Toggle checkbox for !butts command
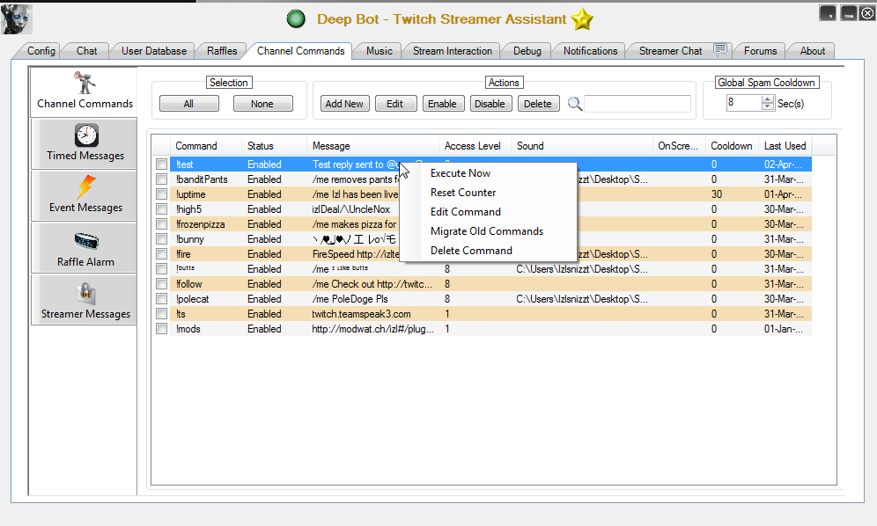The width and height of the screenshot is (877, 526). click(162, 269)
